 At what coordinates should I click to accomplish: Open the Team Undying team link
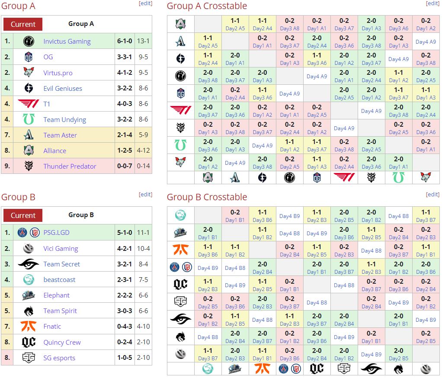click(64, 120)
